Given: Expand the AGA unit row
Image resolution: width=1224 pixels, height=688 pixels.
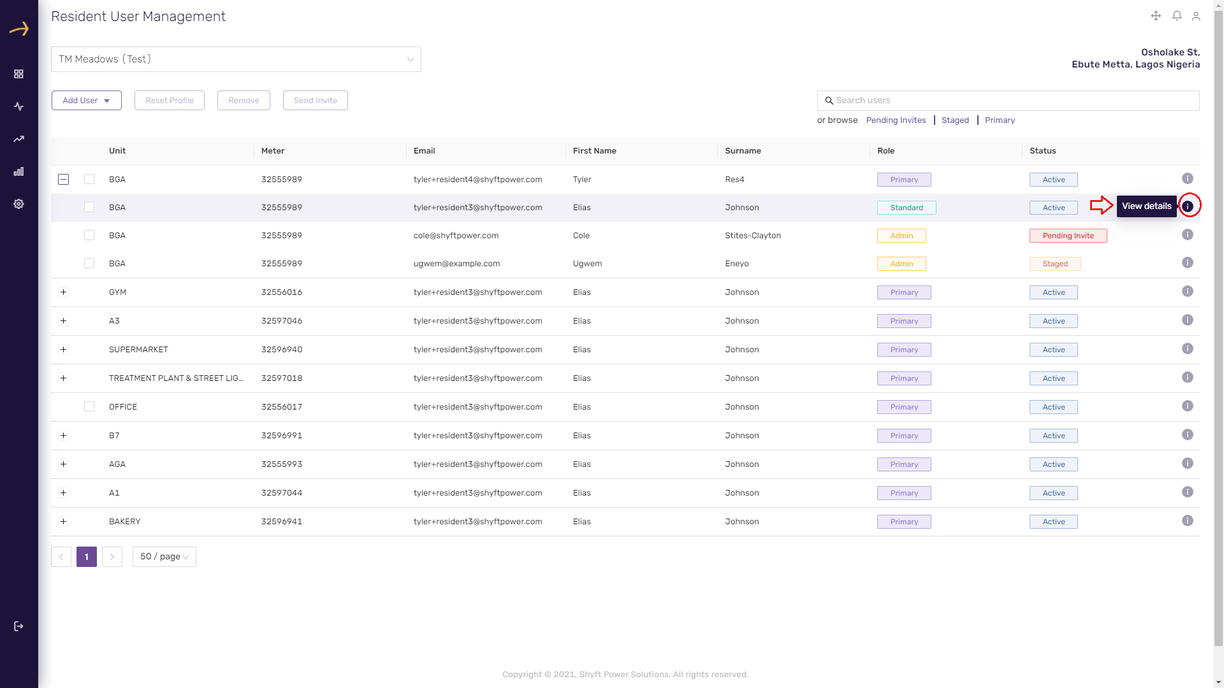Looking at the screenshot, I should coord(63,464).
